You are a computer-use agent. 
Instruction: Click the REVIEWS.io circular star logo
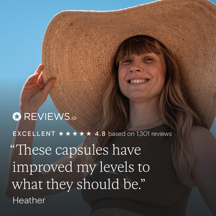(x=17, y=117)
